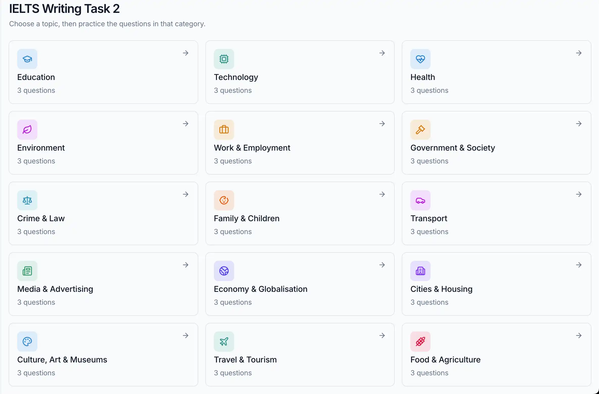
Task: Click the arrow on Cities & Housing card
Action: [x=579, y=265]
